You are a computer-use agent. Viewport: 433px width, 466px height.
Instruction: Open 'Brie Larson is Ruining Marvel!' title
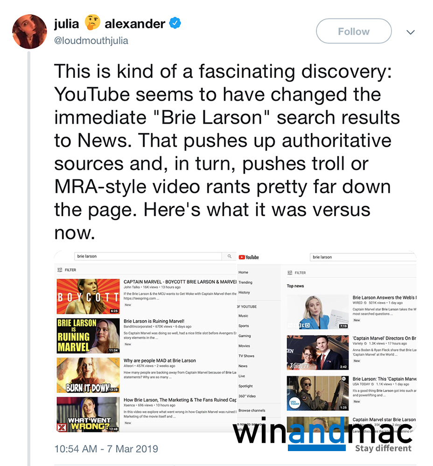(x=154, y=321)
